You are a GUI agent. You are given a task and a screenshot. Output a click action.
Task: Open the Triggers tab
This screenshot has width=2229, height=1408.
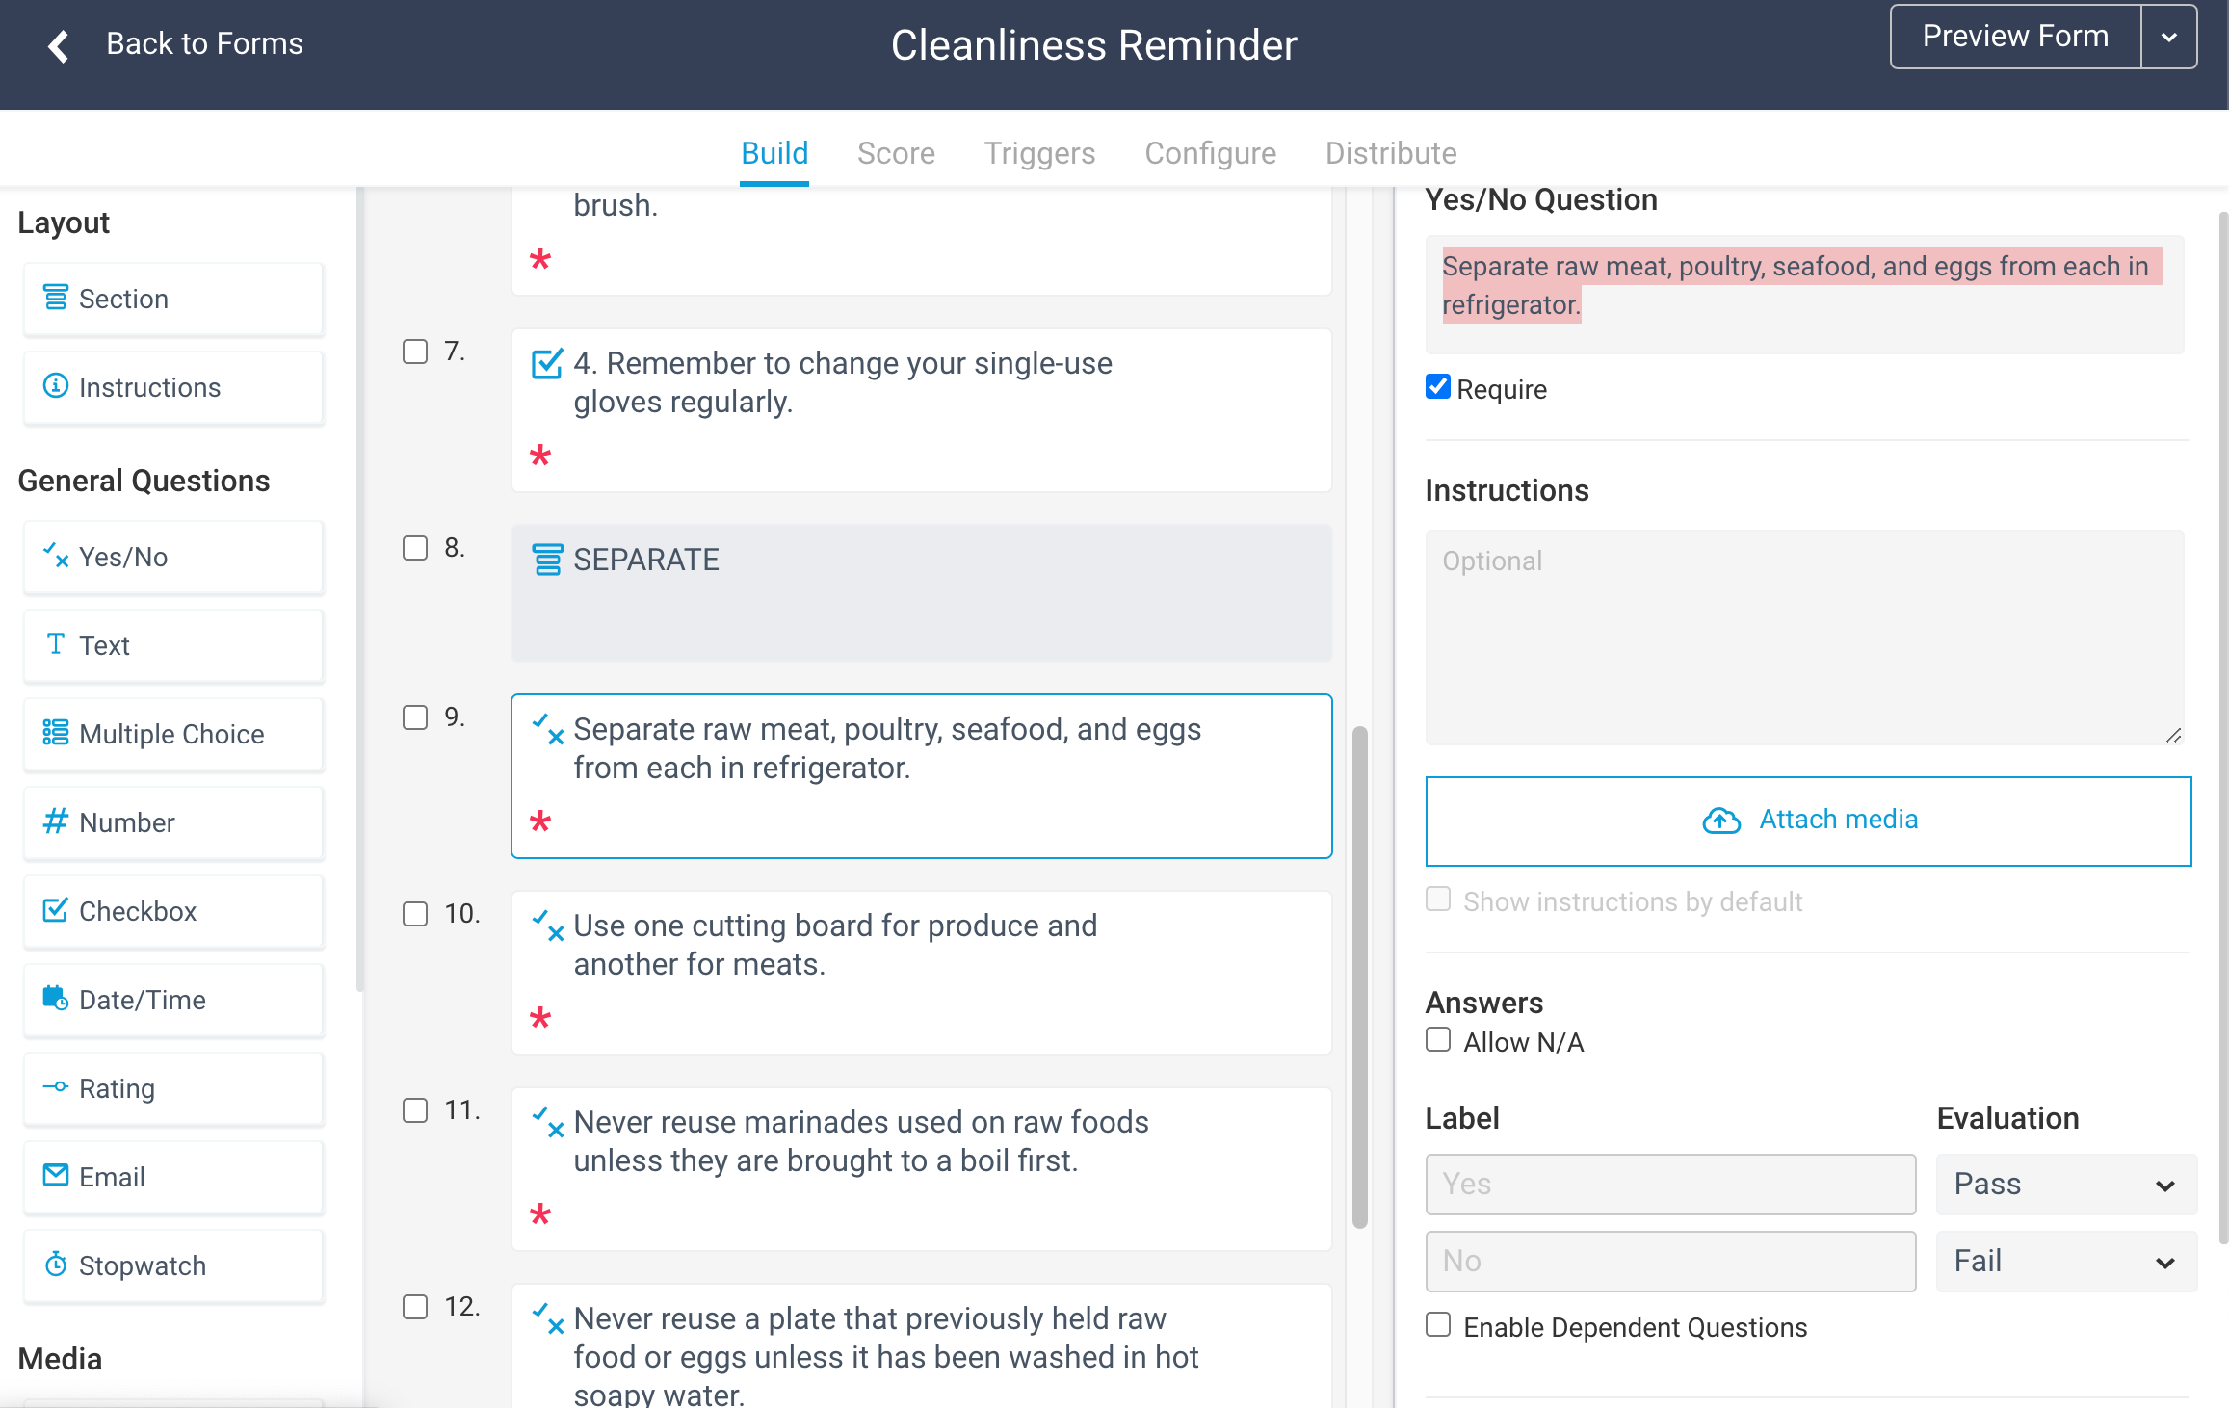click(1039, 153)
